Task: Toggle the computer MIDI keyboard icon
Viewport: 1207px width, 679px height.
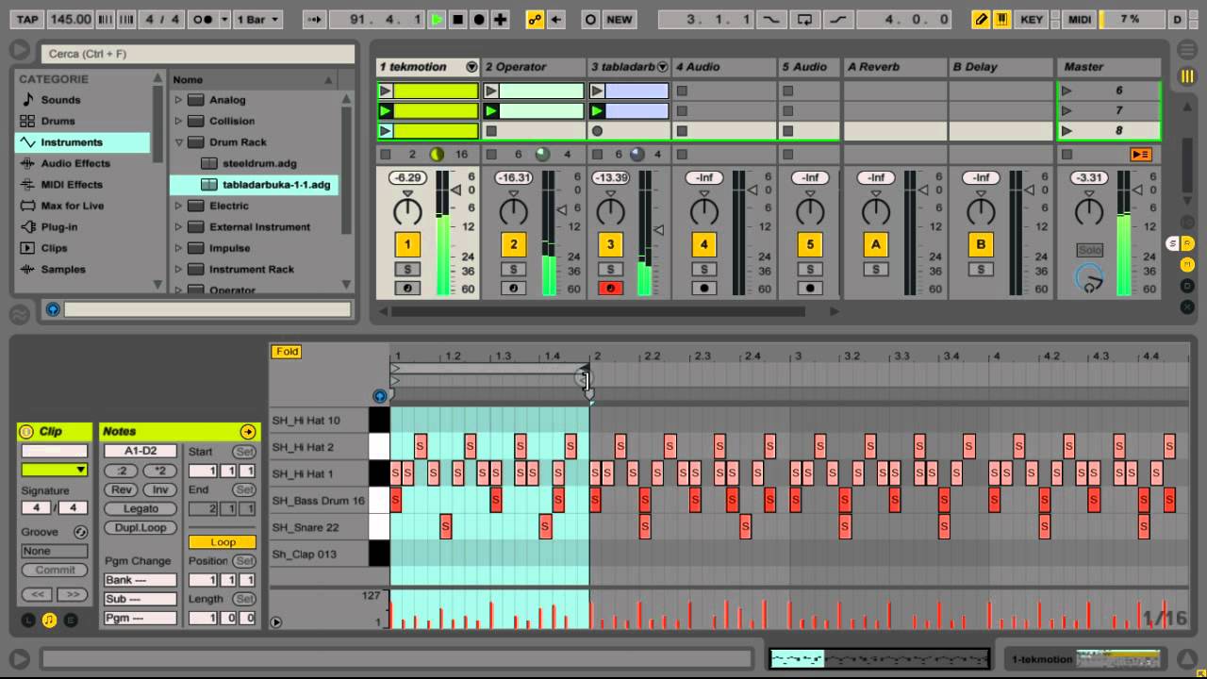Action: pyautogui.click(x=1002, y=19)
